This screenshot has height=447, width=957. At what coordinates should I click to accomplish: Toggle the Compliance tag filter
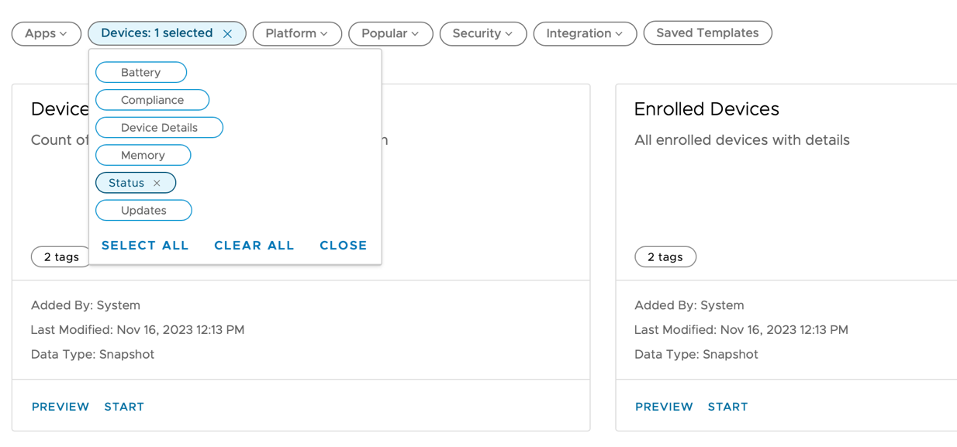pyautogui.click(x=152, y=100)
